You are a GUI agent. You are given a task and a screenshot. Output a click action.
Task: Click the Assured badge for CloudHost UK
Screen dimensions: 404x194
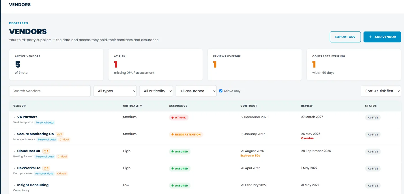coord(179,152)
